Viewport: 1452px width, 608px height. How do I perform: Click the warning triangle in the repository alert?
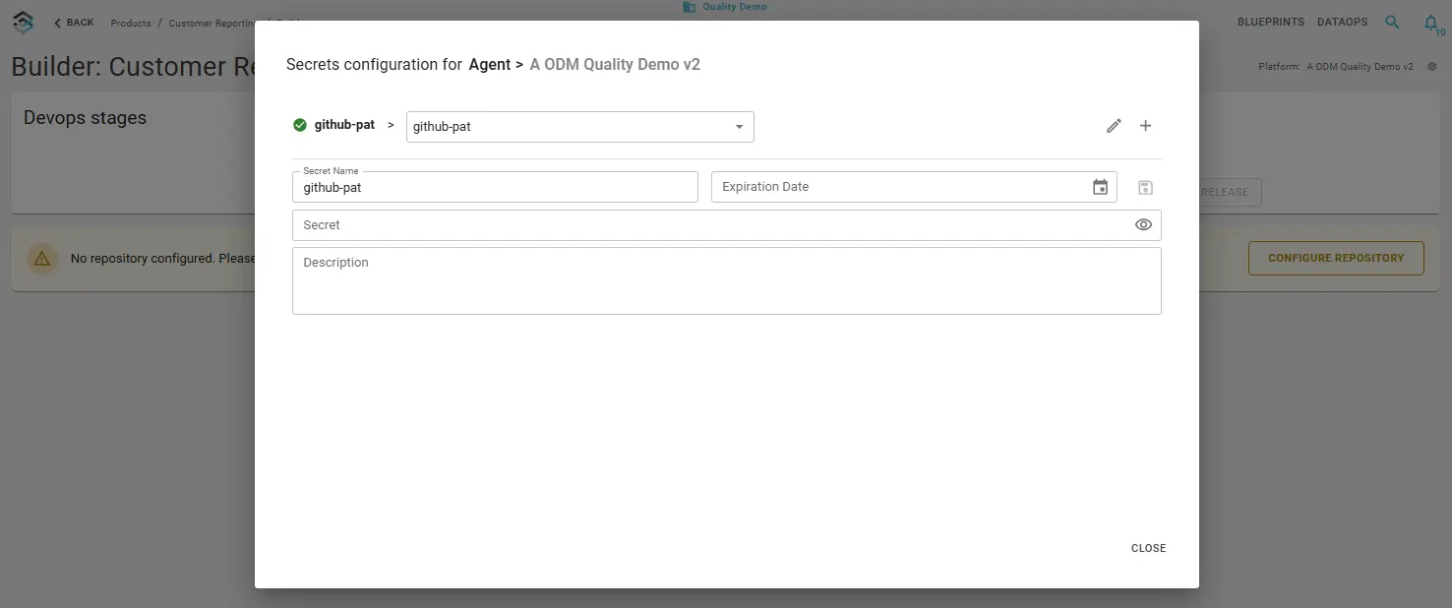point(40,258)
